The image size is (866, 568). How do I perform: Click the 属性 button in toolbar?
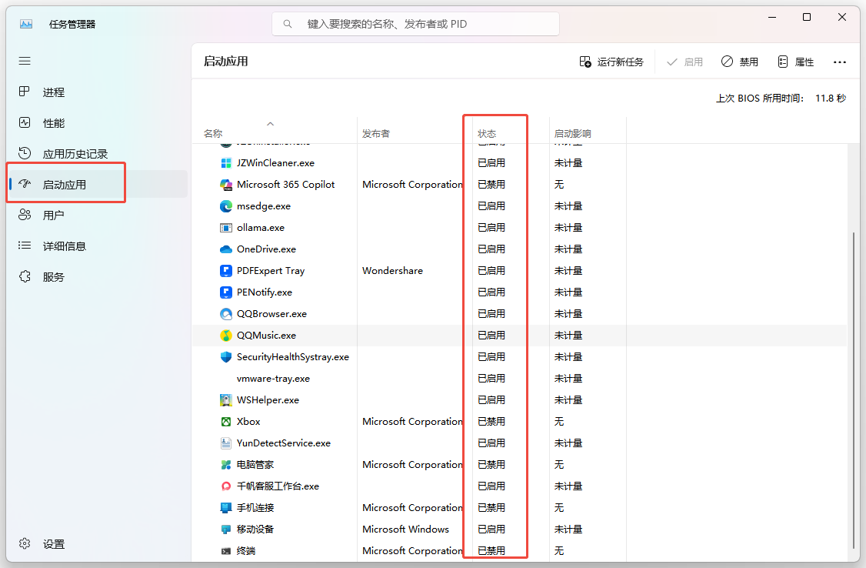tap(796, 62)
